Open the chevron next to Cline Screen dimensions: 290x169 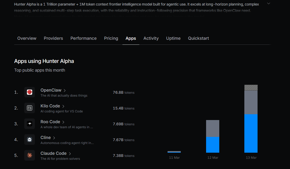(54, 138)
